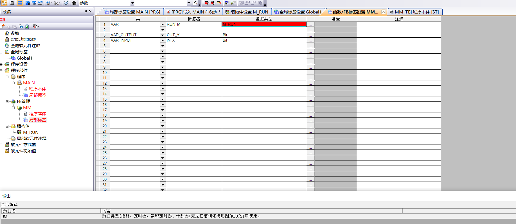Viewport: 516px width, 224px height.
Task: Click the refresh icon in navigation toolbar
Action: [x=27, y=26]
